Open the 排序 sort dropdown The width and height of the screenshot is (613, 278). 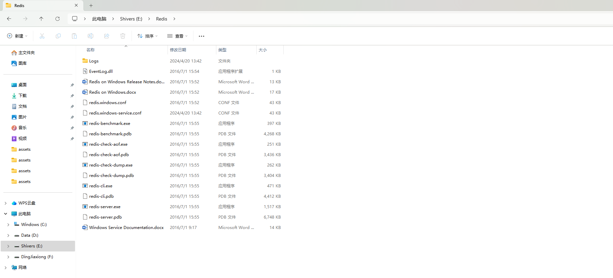pyautogui.click(x=147, y=36)
